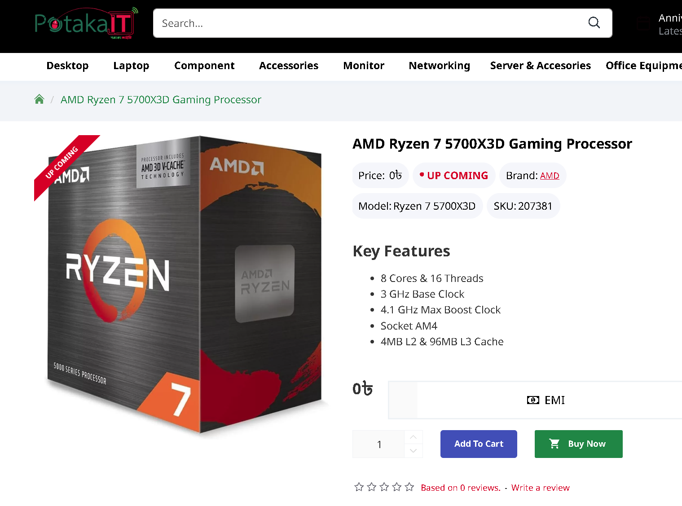Go to the home breadcrumb icon
Image resolution: width=682 pixels, height=506 pixels.
click(40, 99)
